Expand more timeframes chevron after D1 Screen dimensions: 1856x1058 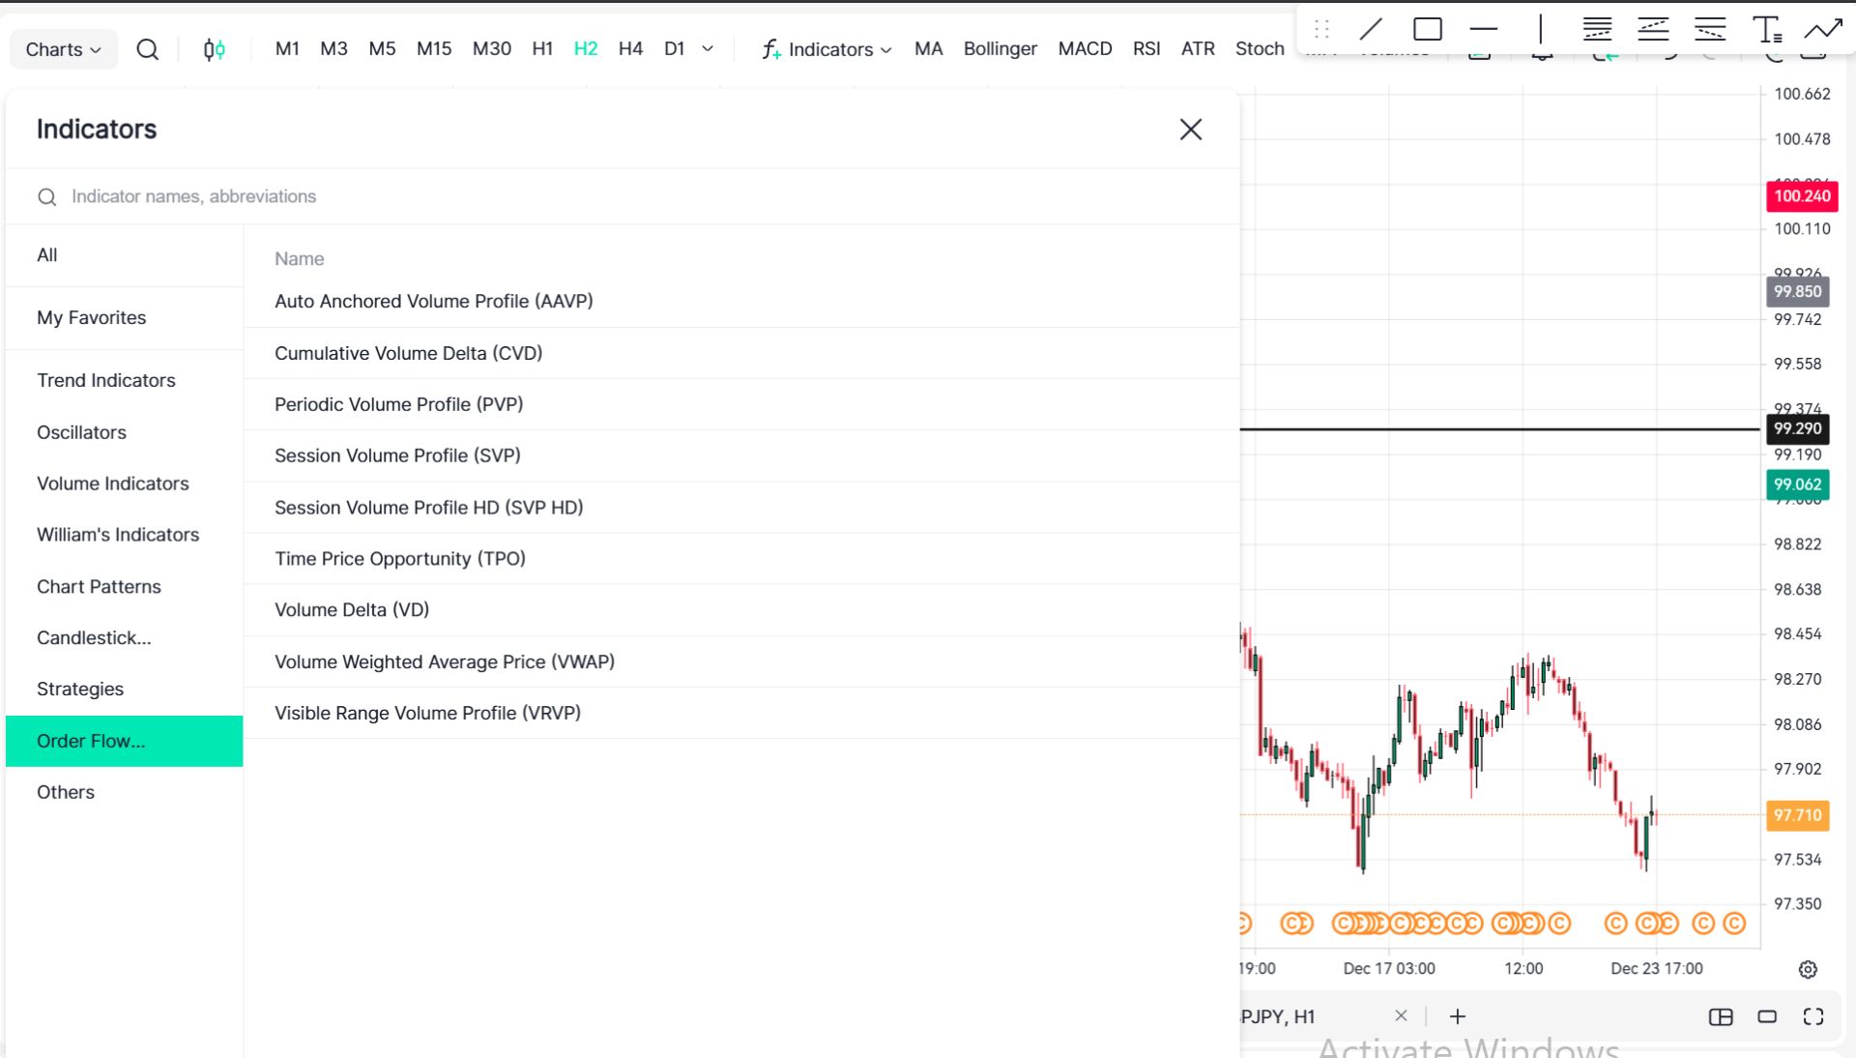tap(708, 48)
